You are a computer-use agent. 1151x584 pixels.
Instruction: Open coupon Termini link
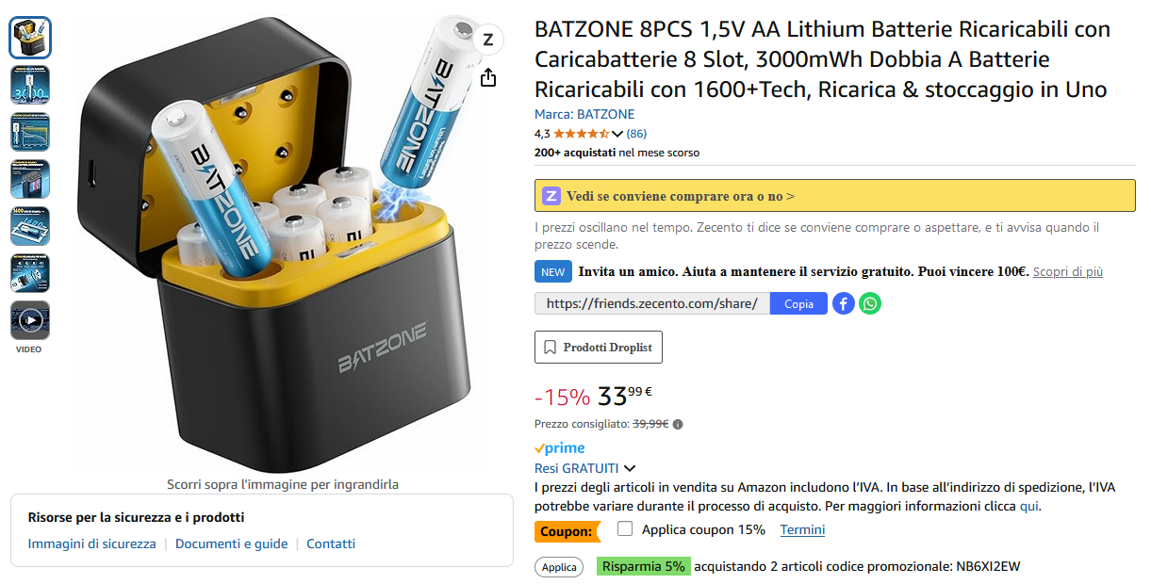(x=802, y=529)
